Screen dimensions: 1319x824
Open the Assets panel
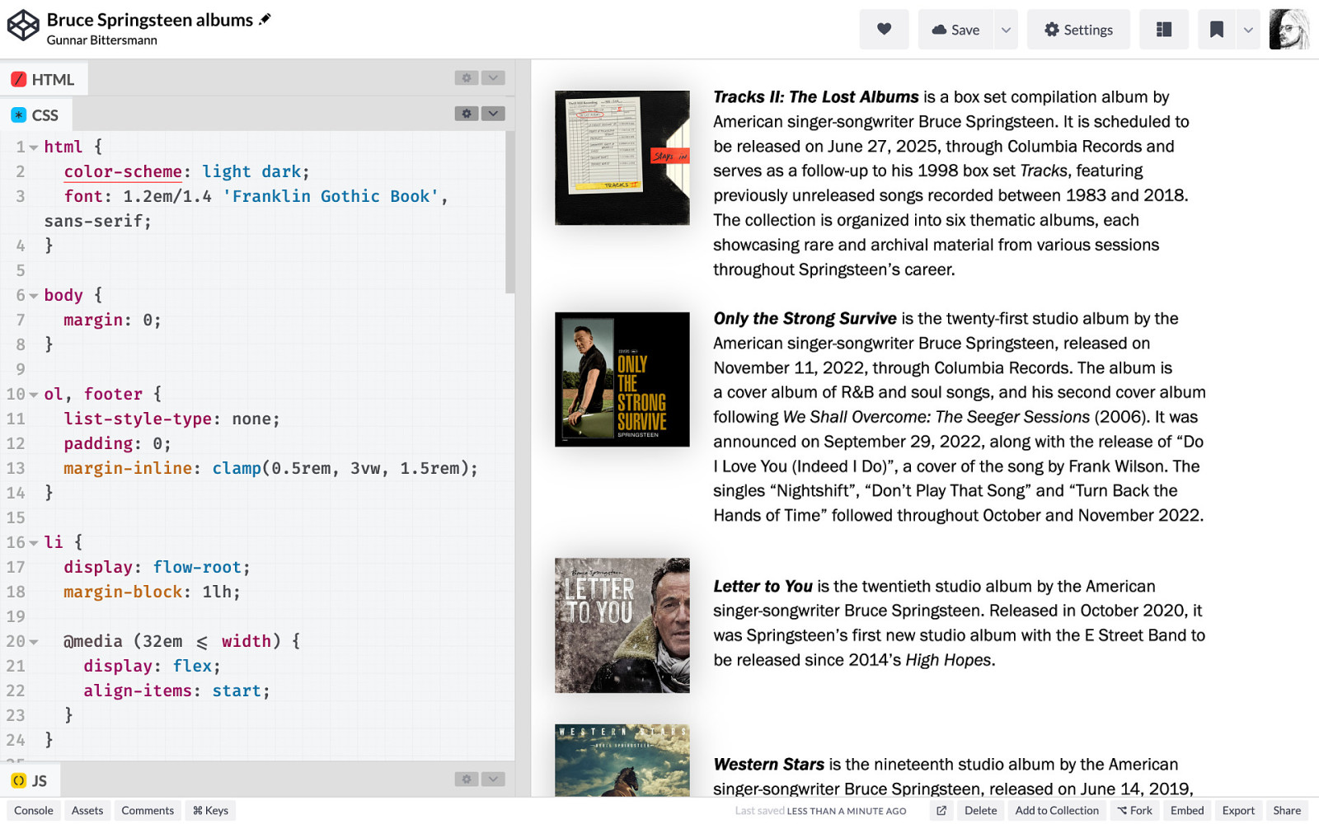[87, 811]
